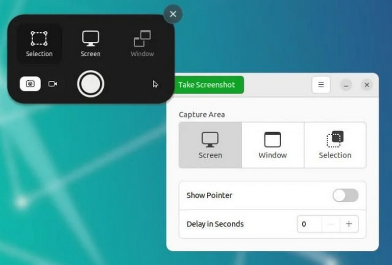Toggle show pointer arrow in dark overlay
Screen dimensions: 392x265
[x=155, y=84]
